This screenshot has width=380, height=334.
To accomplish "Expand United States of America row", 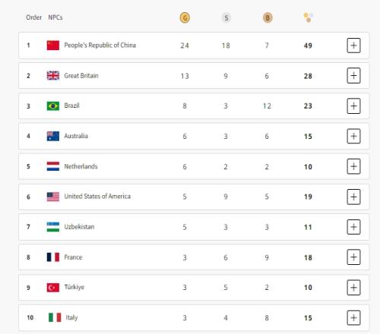I will tap(353, 197).
